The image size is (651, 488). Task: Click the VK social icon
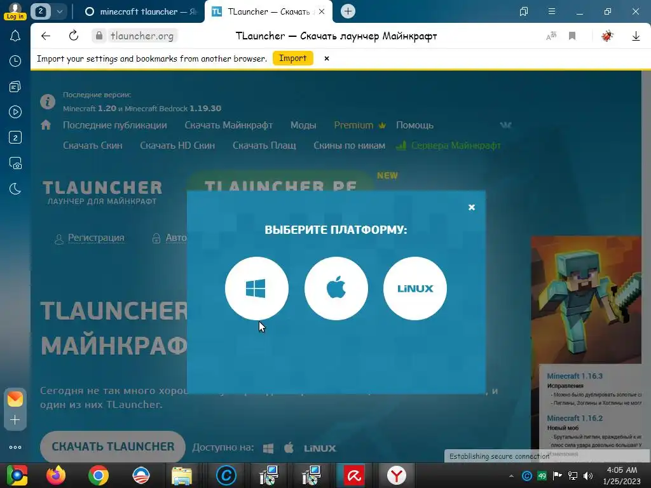tap(505, 125)
